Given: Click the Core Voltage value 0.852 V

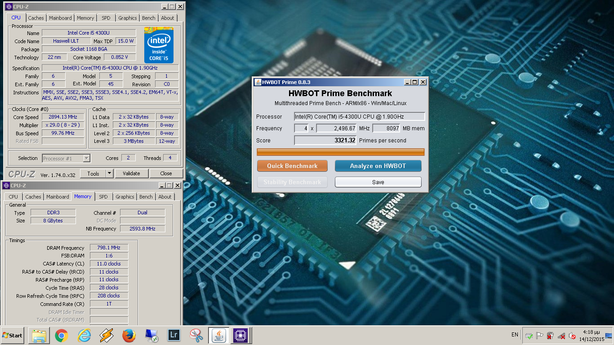Looking at the screenshot, I should (120, 57).
